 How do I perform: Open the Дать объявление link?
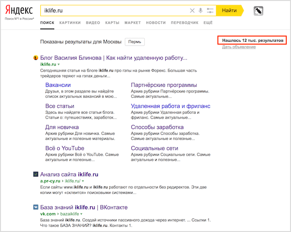pyautogui.click(x=239, y=47)
